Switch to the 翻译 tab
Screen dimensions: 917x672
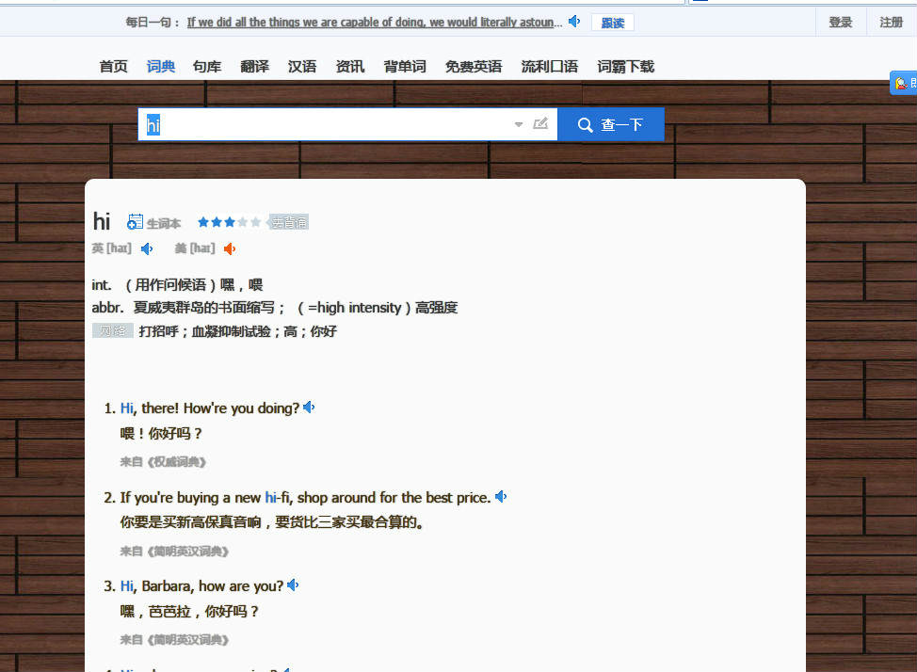[254, 67]
